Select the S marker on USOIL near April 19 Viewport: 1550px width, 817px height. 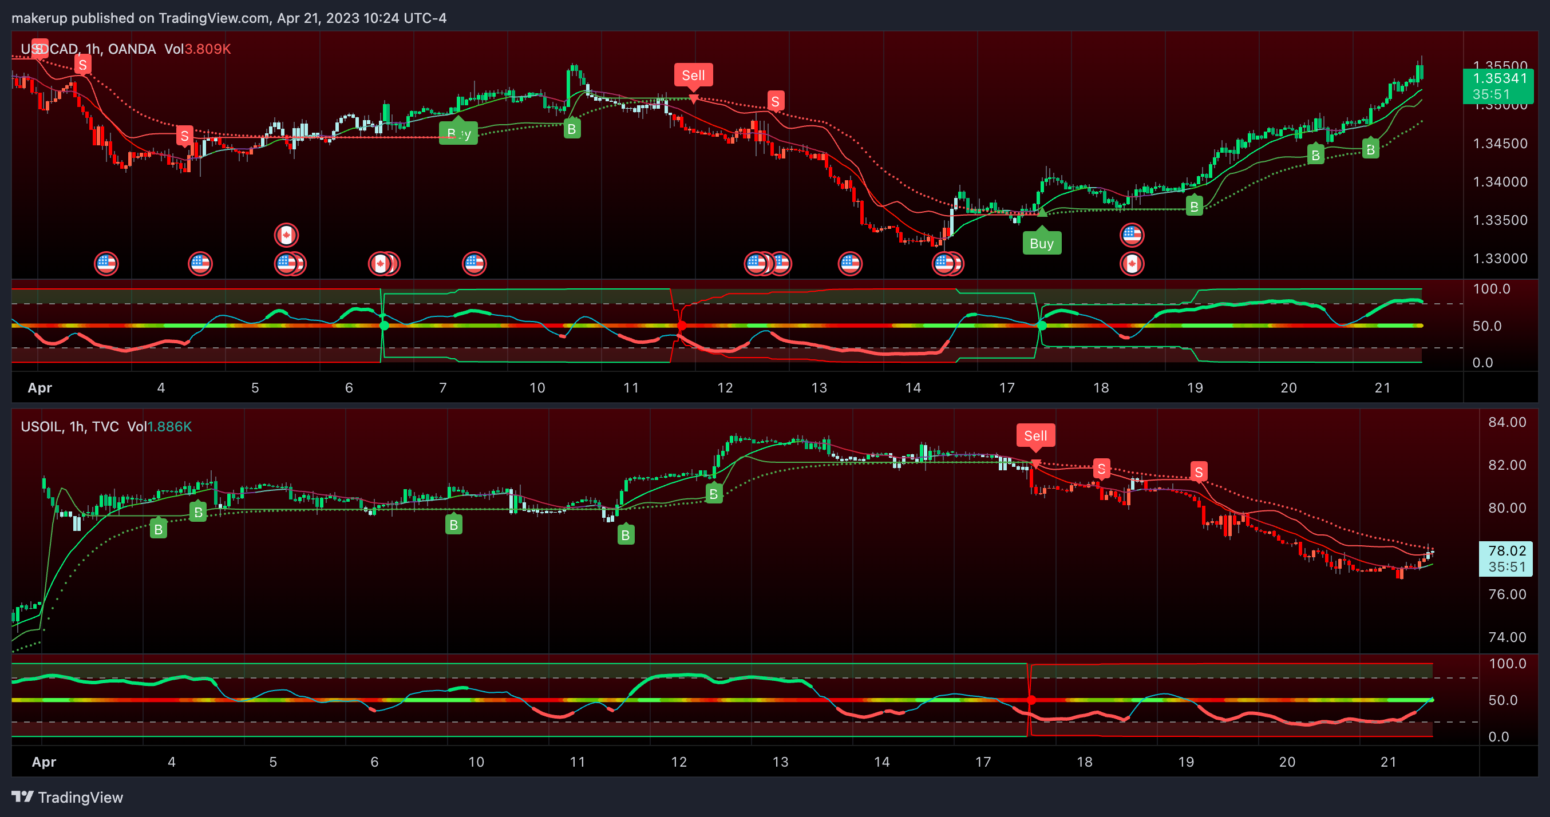(1198, 471)
